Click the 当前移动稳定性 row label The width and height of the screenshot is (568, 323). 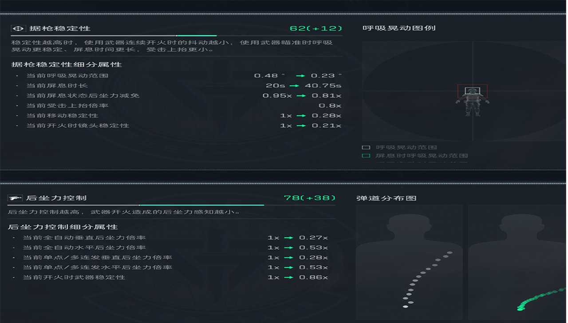click(62, 116)
